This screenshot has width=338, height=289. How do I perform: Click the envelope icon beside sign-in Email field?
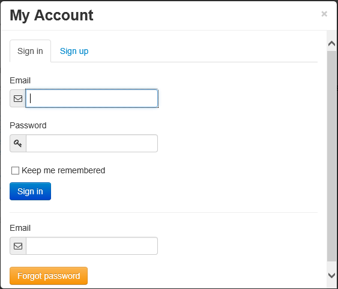point(18,98)
